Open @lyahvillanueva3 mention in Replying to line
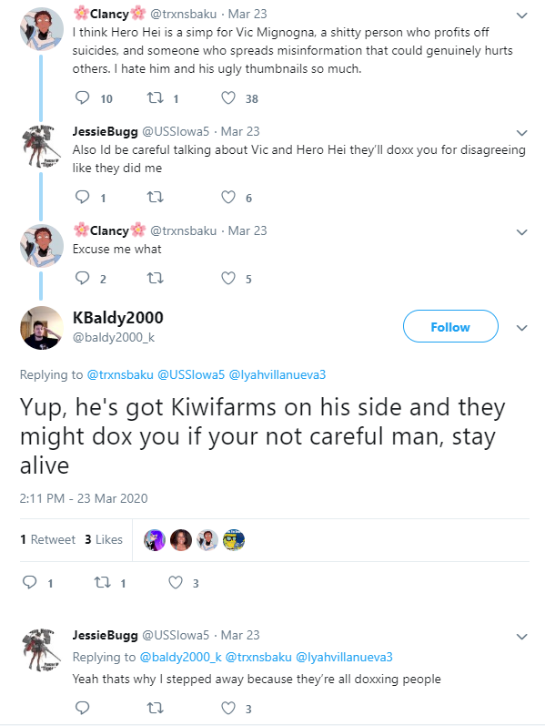545x726 pixels. 278,374
